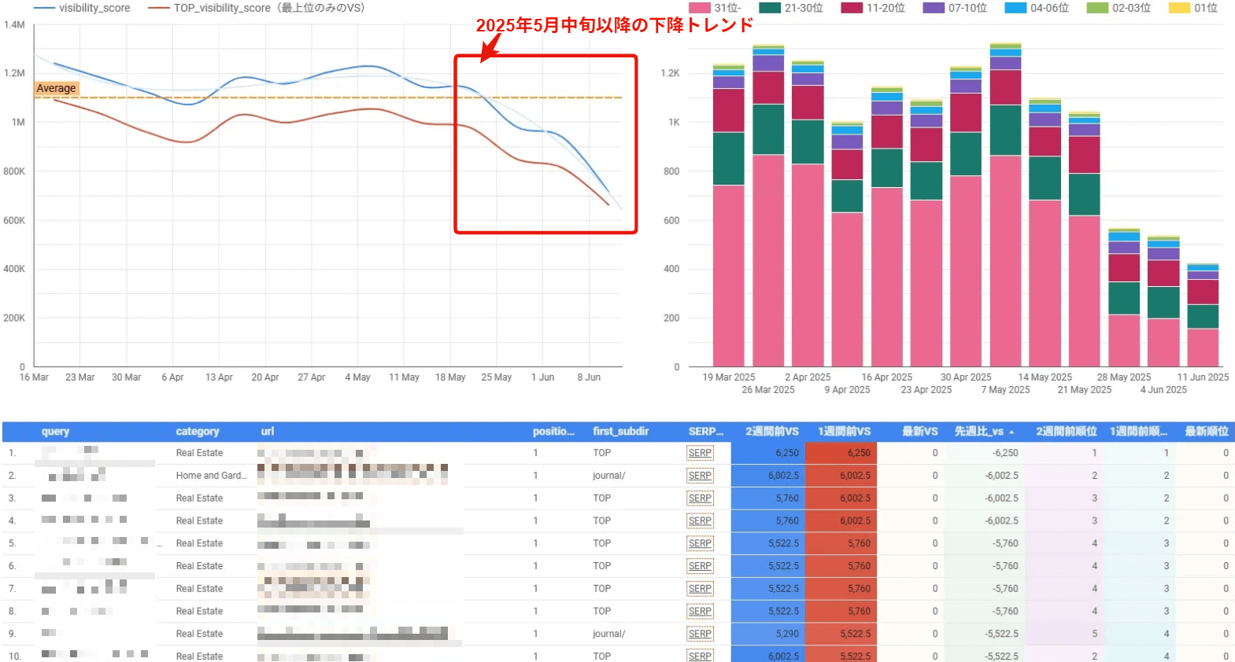The height and width of the screenshot is (662, 1235).
Task: Click row number 7. in the table
Action: pos(12,589)
